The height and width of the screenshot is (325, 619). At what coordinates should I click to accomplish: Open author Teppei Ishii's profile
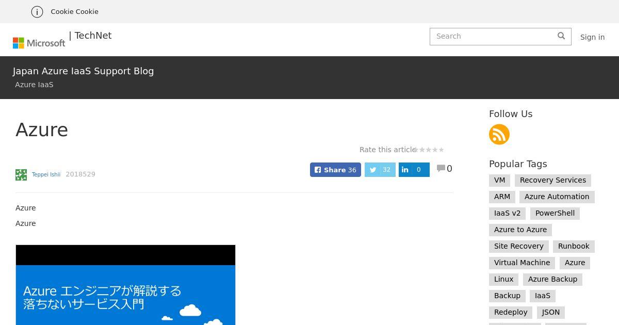46,174
